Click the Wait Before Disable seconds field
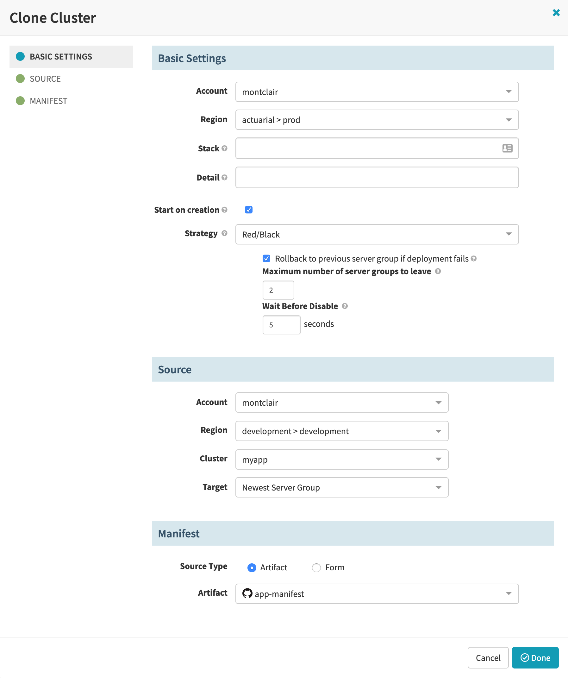 (x=281, y=325)
